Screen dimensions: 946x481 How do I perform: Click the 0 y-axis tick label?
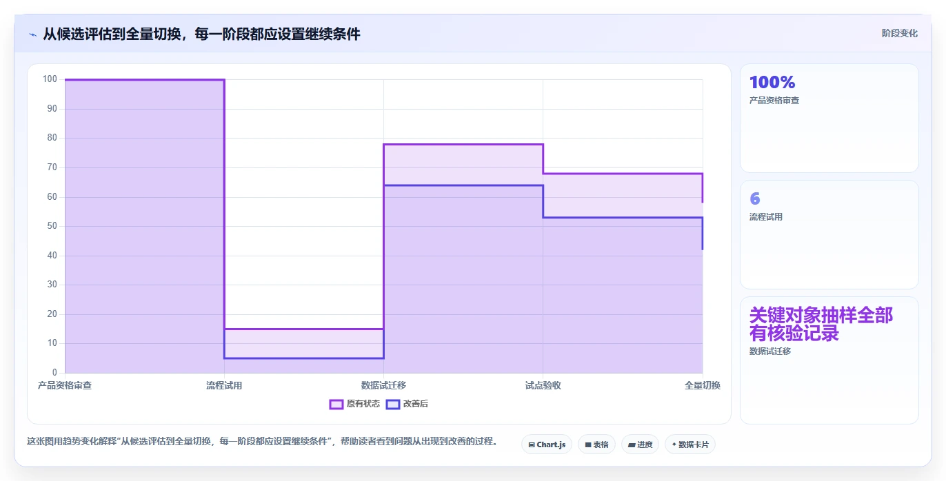pos(55,373)
